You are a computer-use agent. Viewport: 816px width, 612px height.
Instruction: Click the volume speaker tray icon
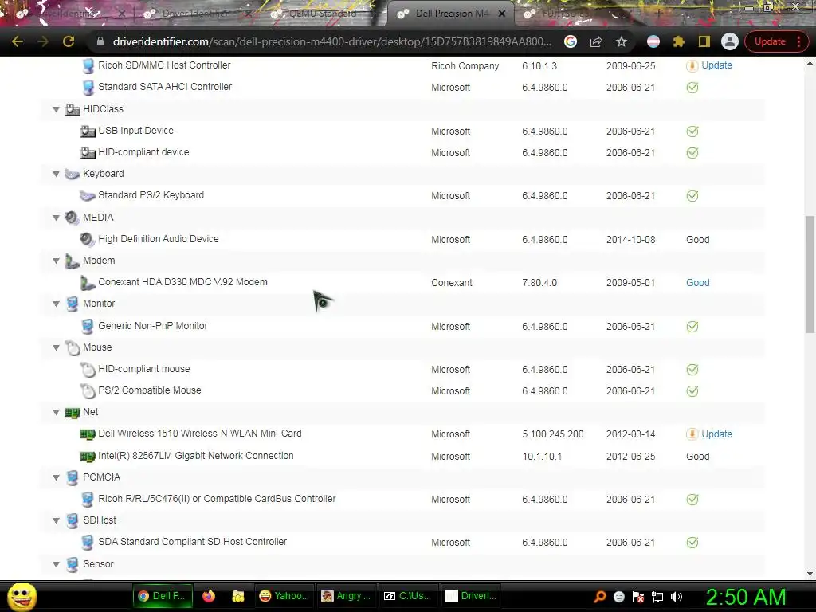[x=677, y=597]
